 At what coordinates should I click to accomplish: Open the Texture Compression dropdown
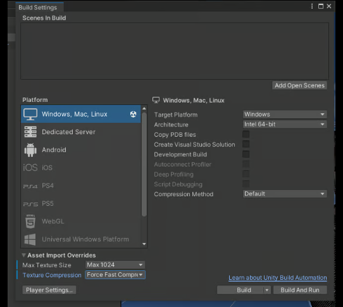pyautogui.click(x=115, y=275)
